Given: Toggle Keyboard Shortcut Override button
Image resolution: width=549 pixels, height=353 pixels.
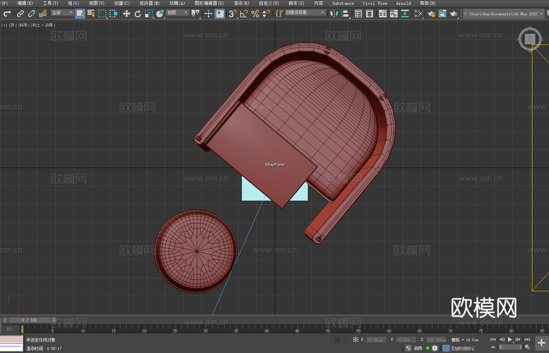Looking at the screenshot, I should pyautogui.click(x=220, y=14).
